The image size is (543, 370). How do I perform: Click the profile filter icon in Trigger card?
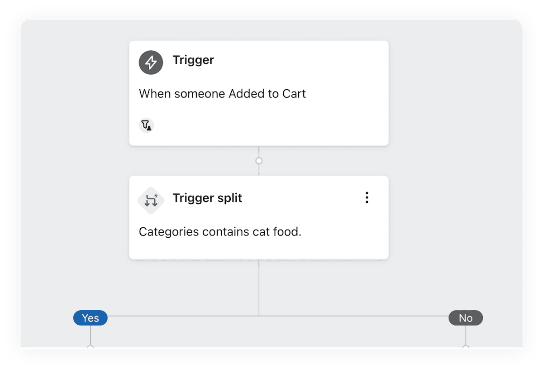[146, 125]
